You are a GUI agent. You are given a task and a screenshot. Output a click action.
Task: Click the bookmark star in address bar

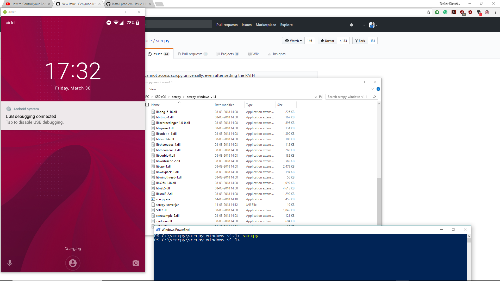[429, 12]
